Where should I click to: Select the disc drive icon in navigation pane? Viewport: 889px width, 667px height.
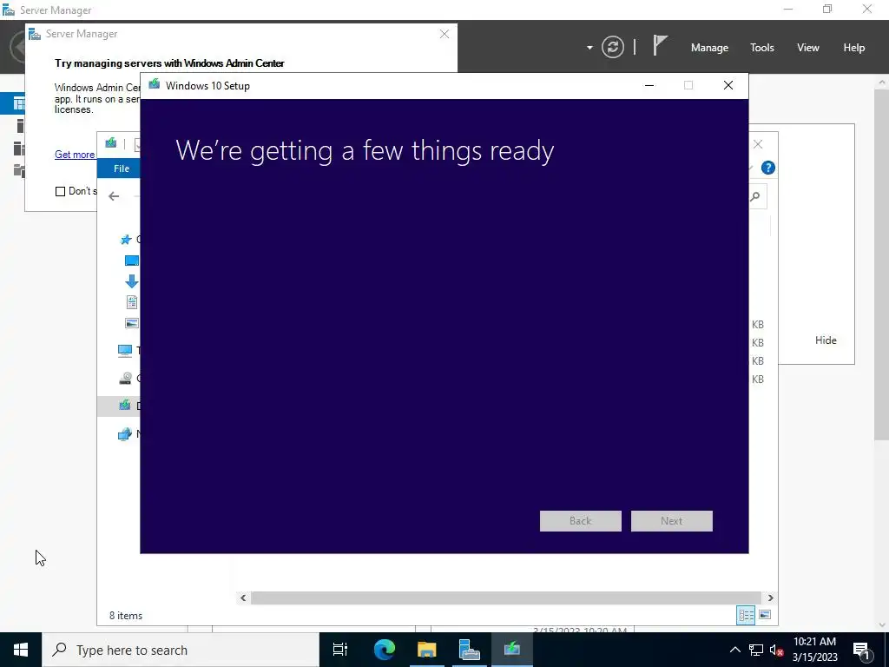(x=125, y=378)
